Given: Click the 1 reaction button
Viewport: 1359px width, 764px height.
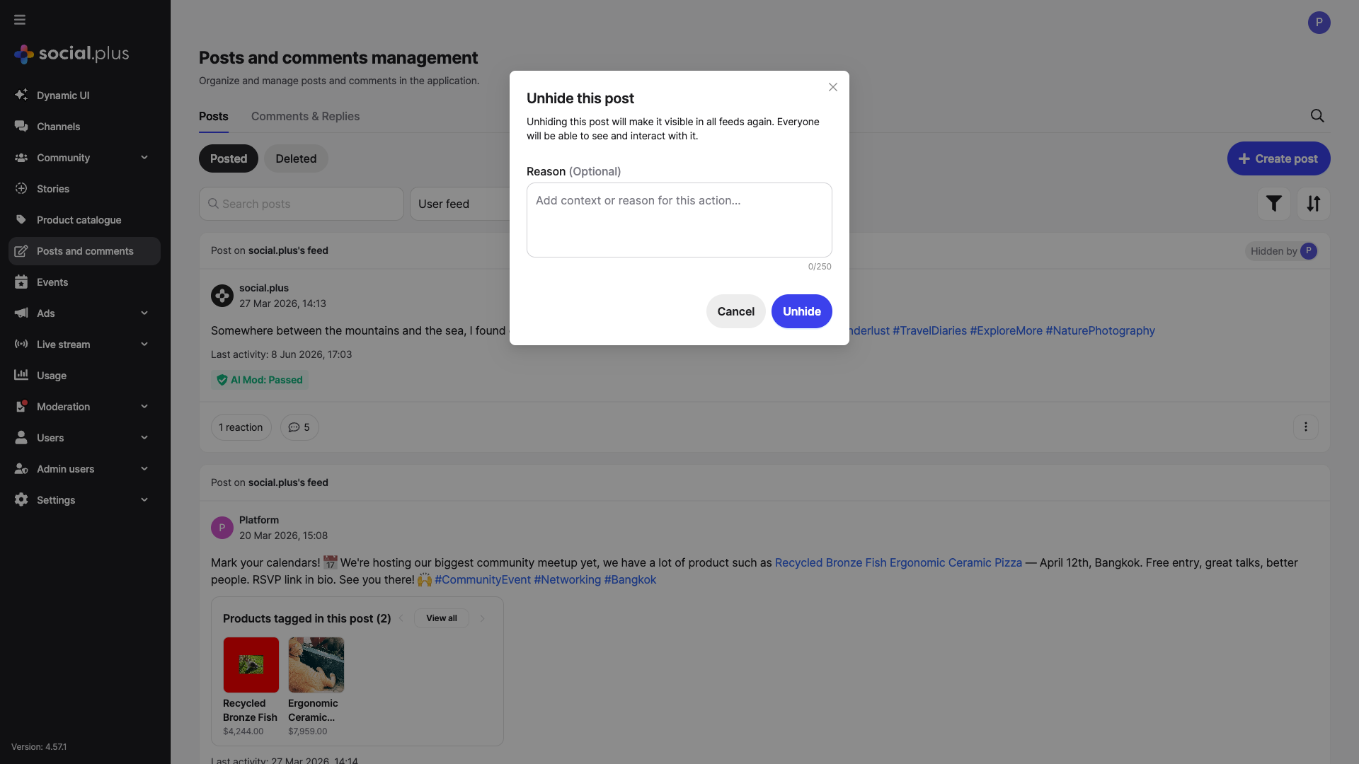Looking at the screenshot, I should 241,427.
